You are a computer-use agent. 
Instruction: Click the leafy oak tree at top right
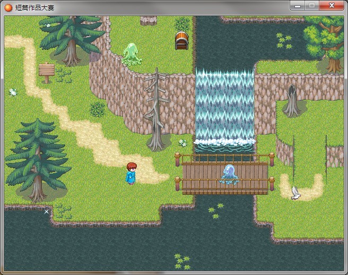click(x=325, y=45)
